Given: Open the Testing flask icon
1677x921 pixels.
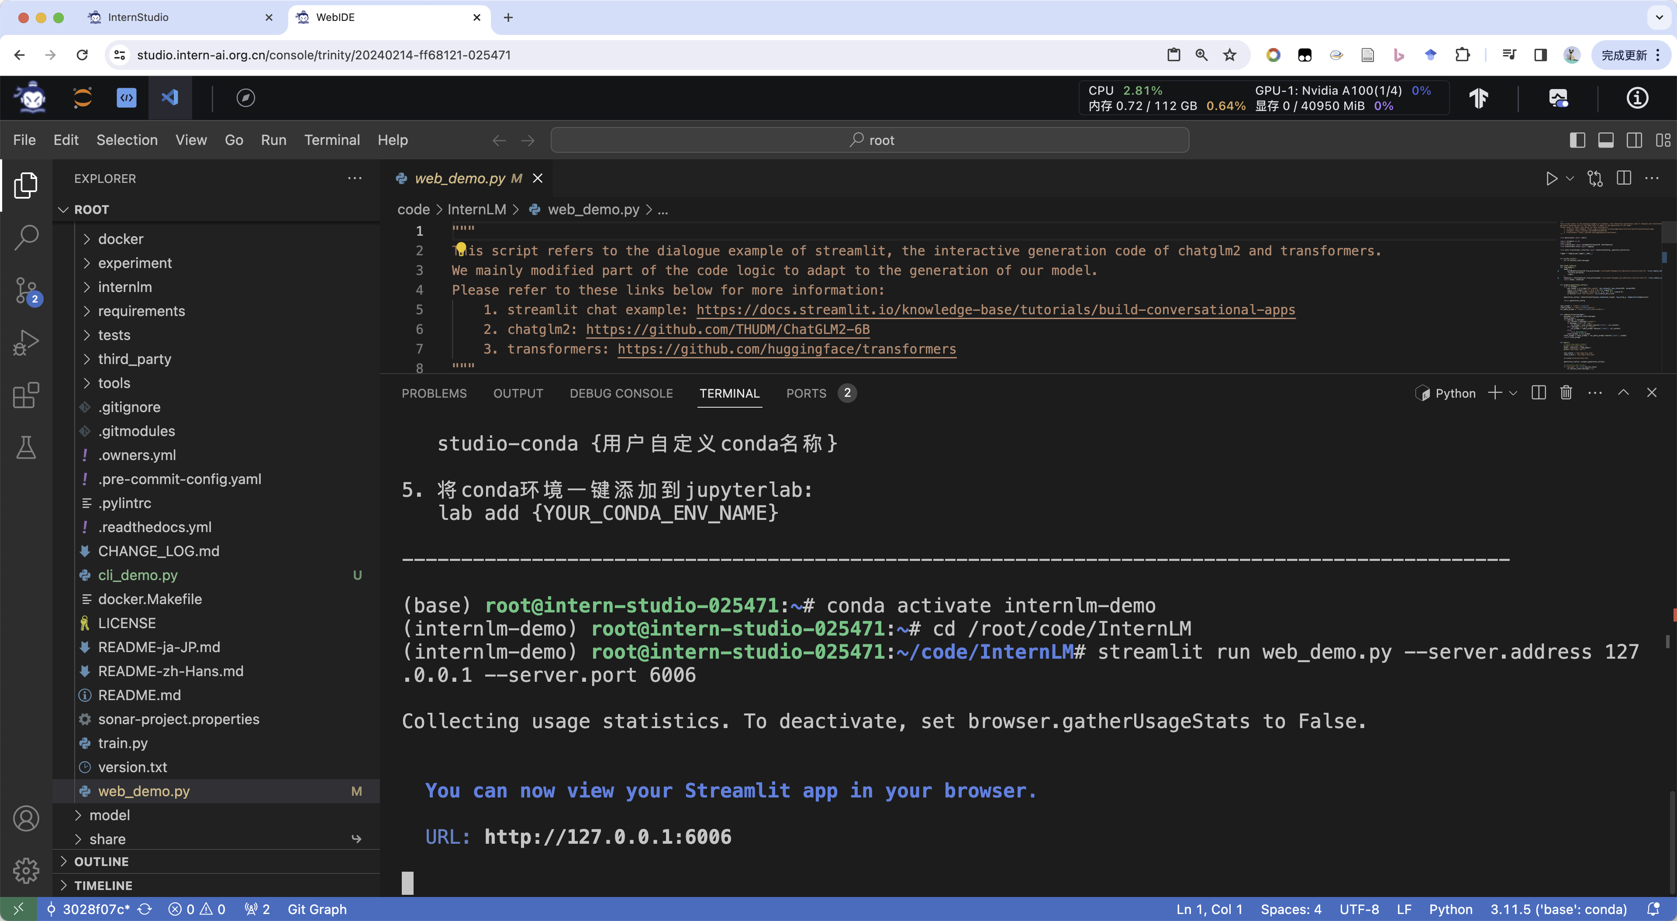Looking at the screenshot, I should click(x=26, y=448).
